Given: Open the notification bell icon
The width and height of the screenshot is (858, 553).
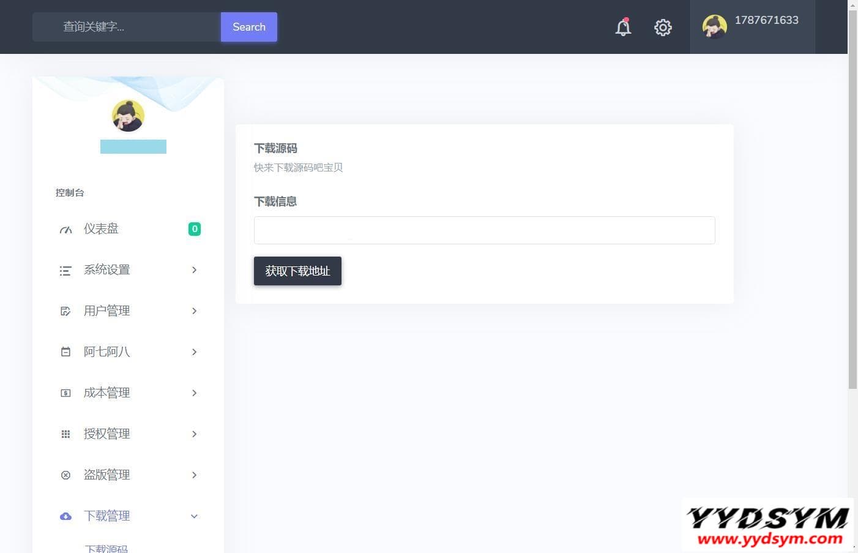Looking at the screenshot, I should point(623,27).
